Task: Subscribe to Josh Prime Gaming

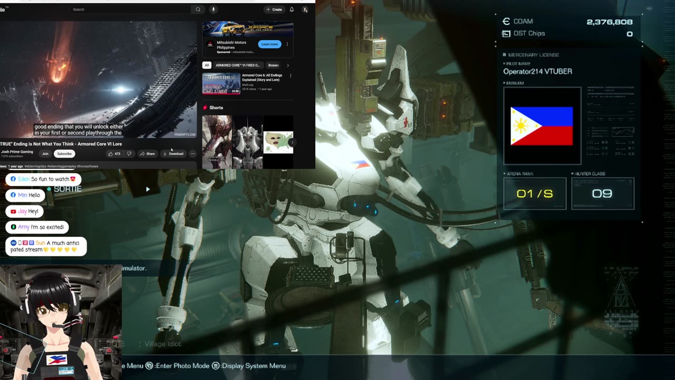Action: point(64,154)
